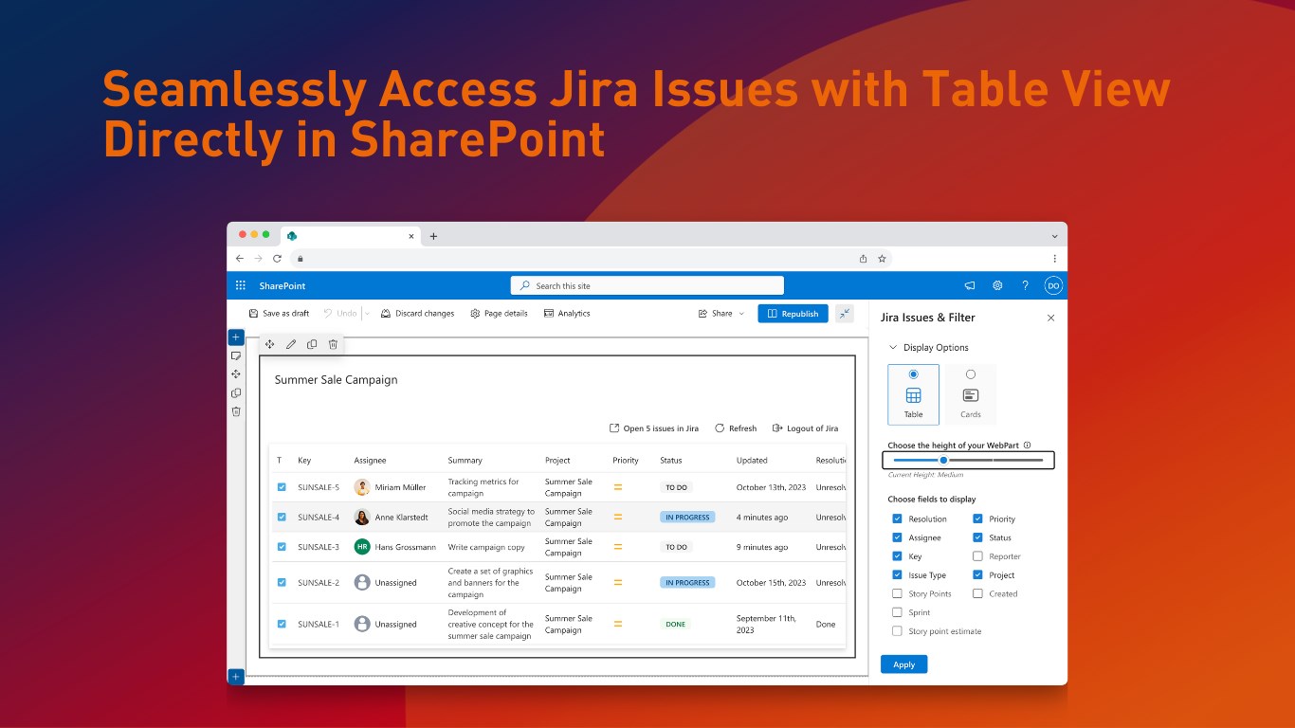Open the browser three-dot menu
The width and height of the screenshot is (1295, 728).
pyautogui.click(x=1054, y=258)
